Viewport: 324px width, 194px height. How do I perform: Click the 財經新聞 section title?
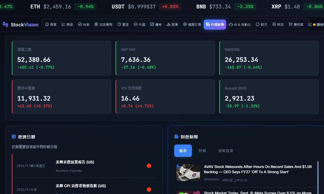pyautogui.click(x=189, y=137)
